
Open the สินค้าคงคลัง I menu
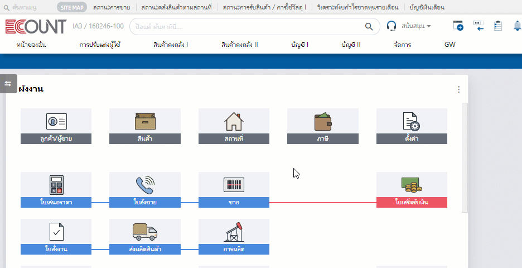pos(171,44)
